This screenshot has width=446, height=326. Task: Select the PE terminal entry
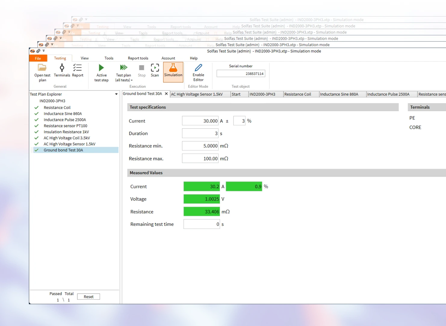[412, 118]
